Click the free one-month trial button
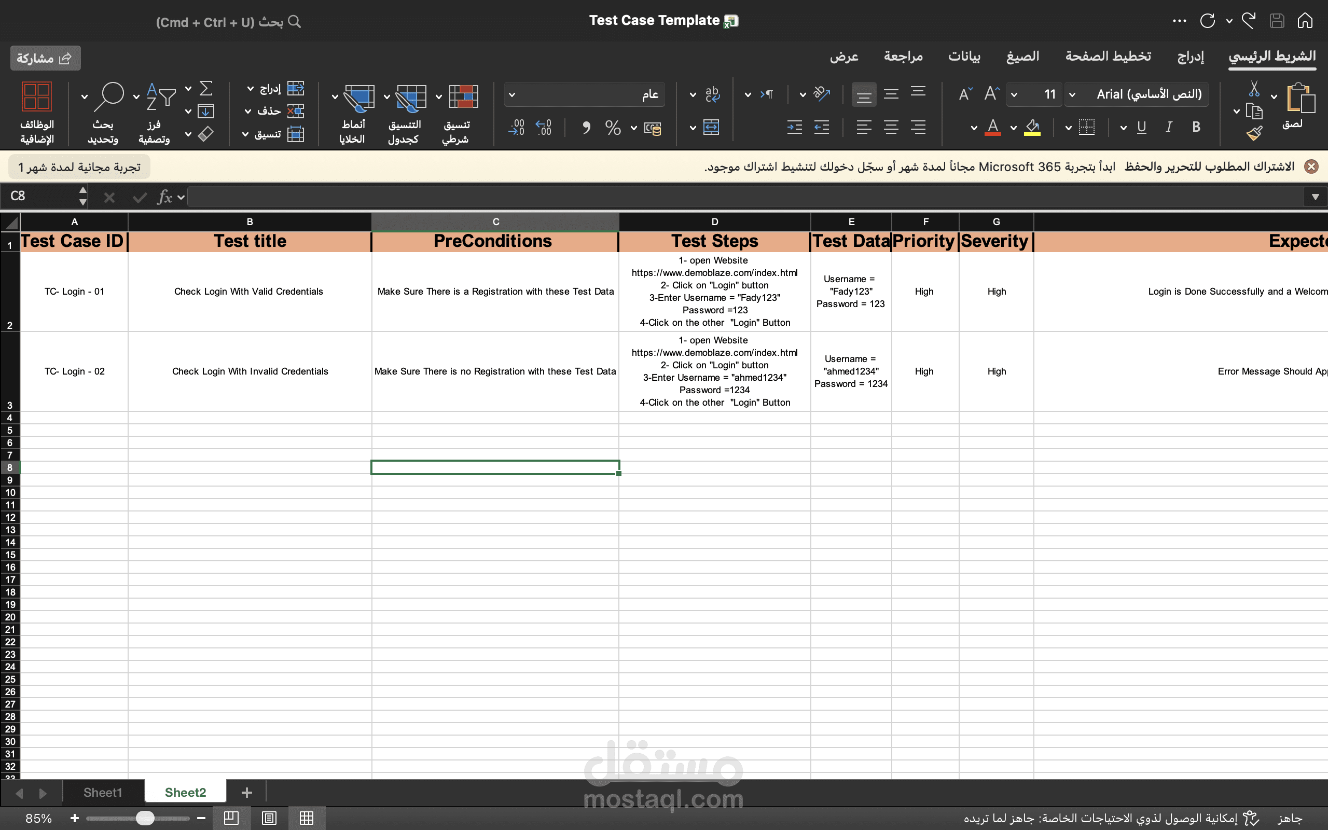Screen dimensions: 1328x830 pos(79,167)
